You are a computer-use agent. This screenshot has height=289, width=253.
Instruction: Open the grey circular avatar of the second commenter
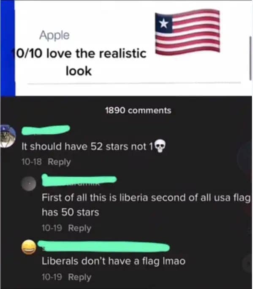click(29, 183)
